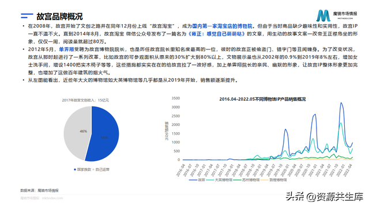Click the highlighted text 国内第一家淘宝店的博物院
Image resolution: width=369 pixels, height=207 pixels.
point(222,26)
